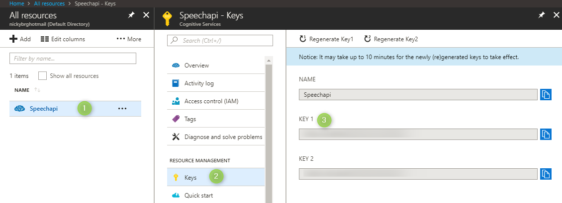The image size is (562, 203).
Task: Click the Regenerate Key1 button
Action: 326,39
